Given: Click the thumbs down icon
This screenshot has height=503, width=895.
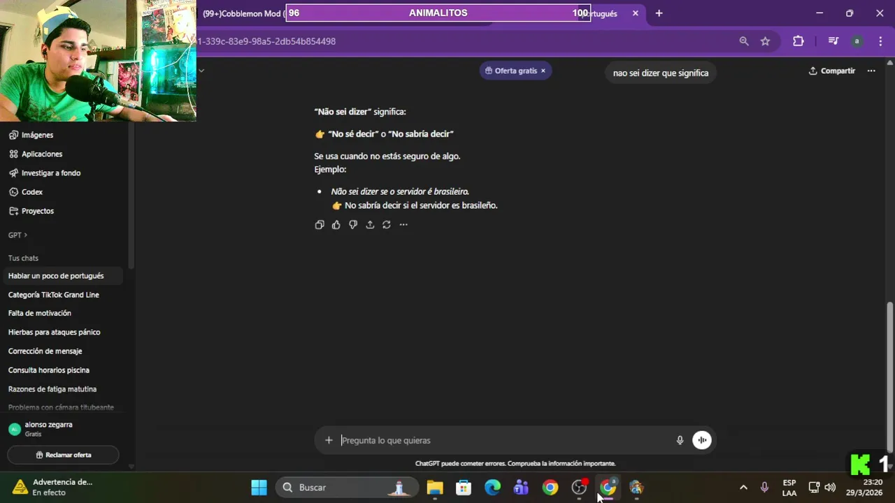Looking at the screenshot, I should click(x=353, y=225).
